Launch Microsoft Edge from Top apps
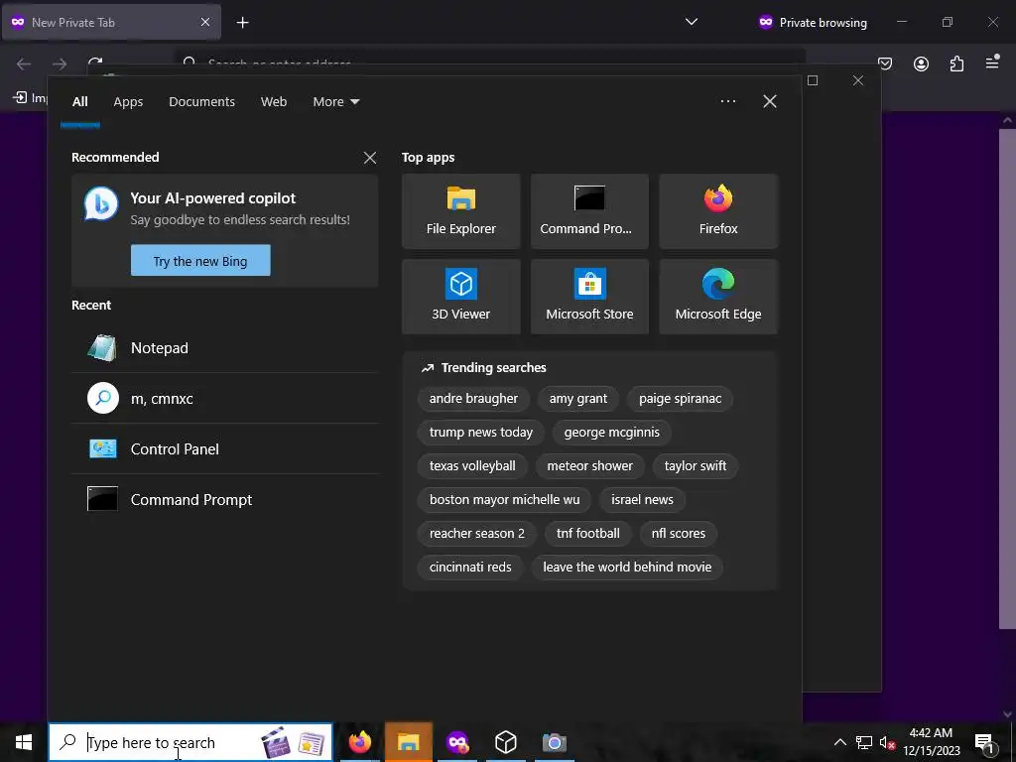The height and width of the screenshot is (762, 1016). (x=718, y=297)
